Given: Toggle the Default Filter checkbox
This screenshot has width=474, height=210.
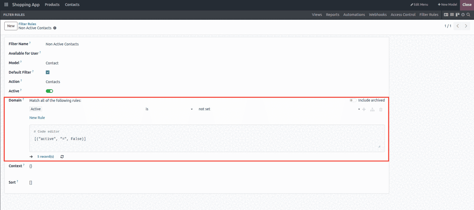Looking at the screenshot, I should (x=48, y=72).
